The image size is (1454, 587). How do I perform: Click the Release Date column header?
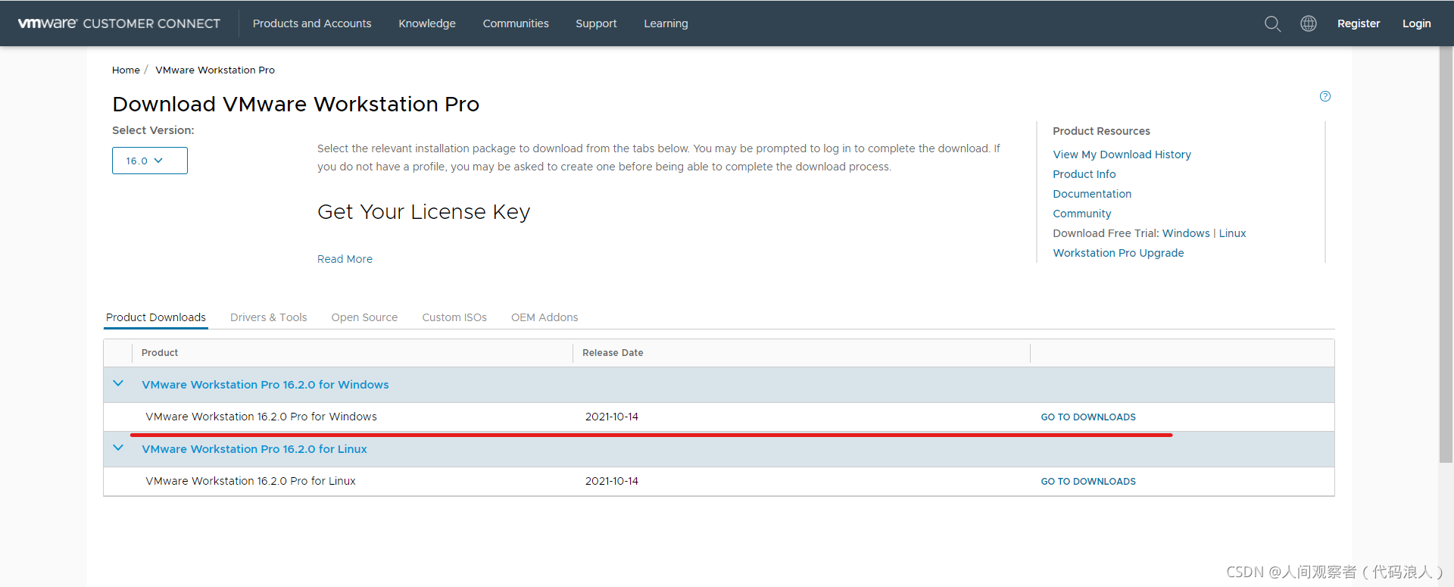point(613,353)
